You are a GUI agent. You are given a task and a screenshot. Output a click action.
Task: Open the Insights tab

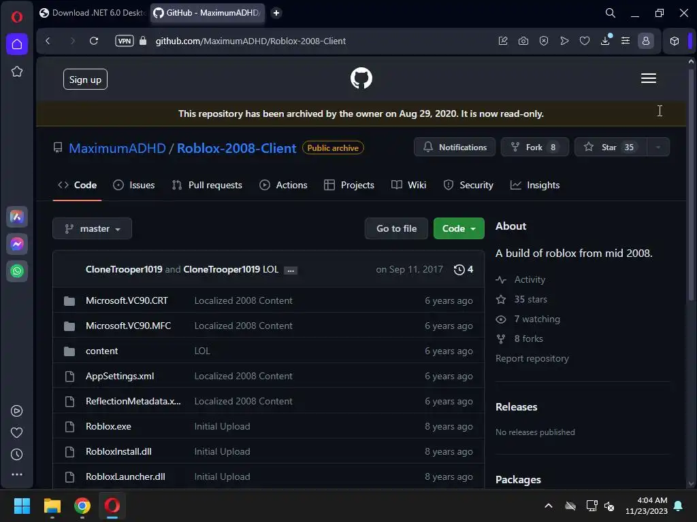coord(535,185)
